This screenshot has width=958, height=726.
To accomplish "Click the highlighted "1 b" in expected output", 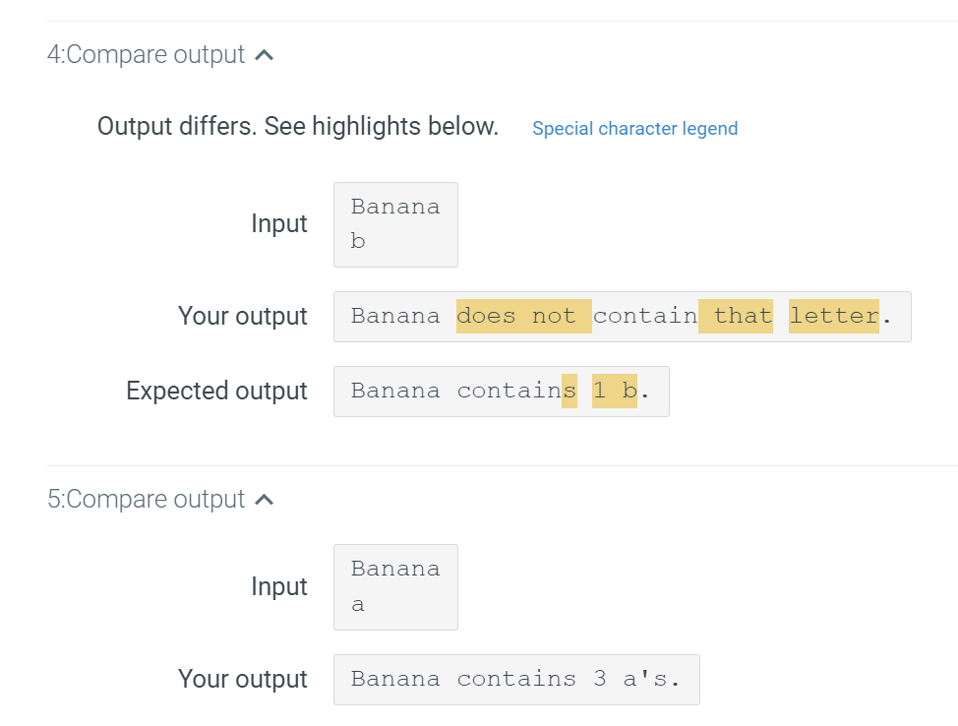I will pyautogui.click(x=615, y=392).
